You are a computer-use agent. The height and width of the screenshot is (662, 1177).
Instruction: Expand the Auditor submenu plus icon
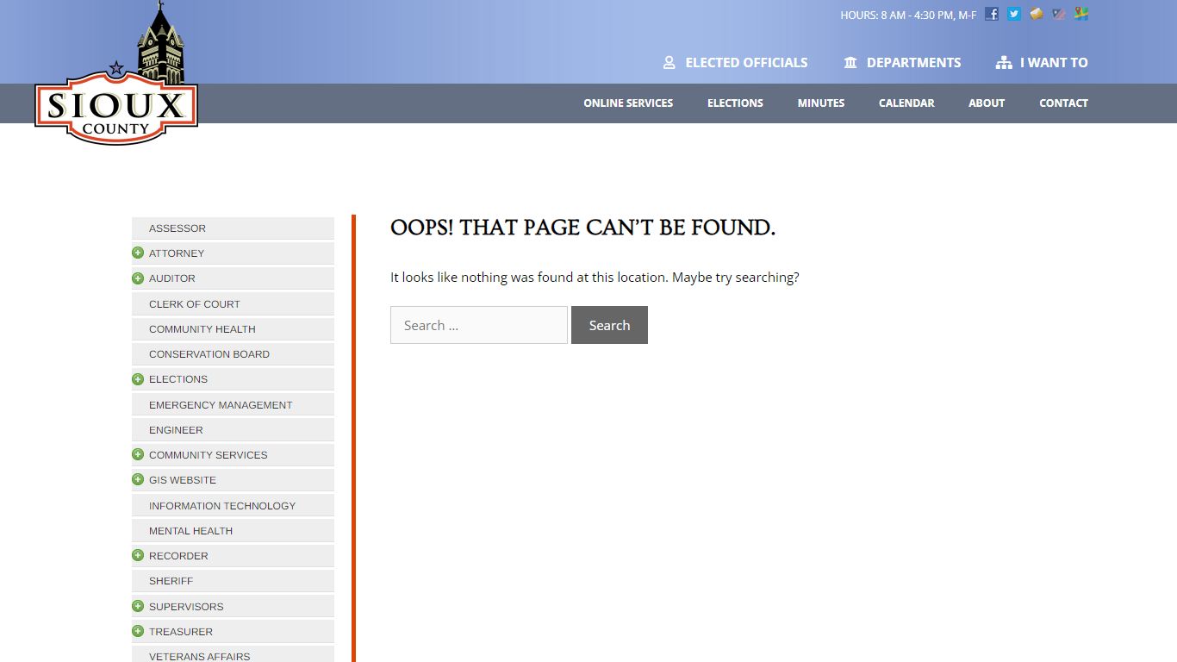click(138, 278)
